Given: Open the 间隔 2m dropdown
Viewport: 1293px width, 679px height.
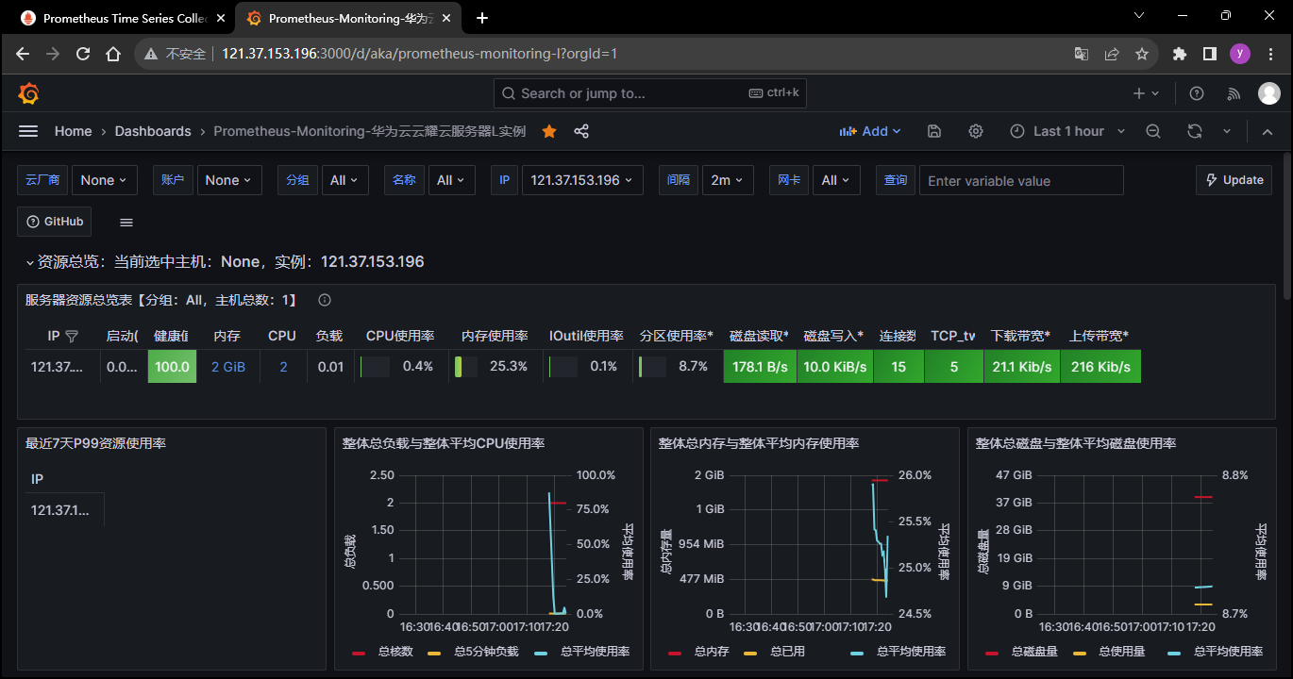Looking at the screenshot, I should click(728, 180).
